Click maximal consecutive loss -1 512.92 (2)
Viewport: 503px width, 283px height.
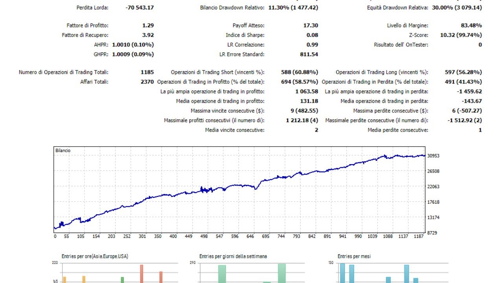[465, 120]
